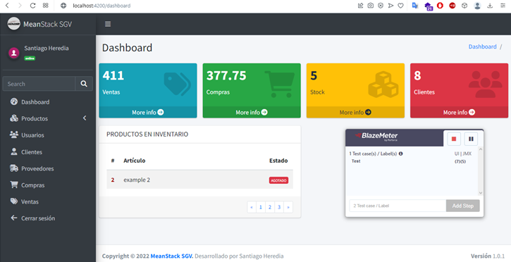The height and width of the screenshot is (262, 511).
Task: Click the Usuarios group icon in sidebar
Action: tap(14, 135)
